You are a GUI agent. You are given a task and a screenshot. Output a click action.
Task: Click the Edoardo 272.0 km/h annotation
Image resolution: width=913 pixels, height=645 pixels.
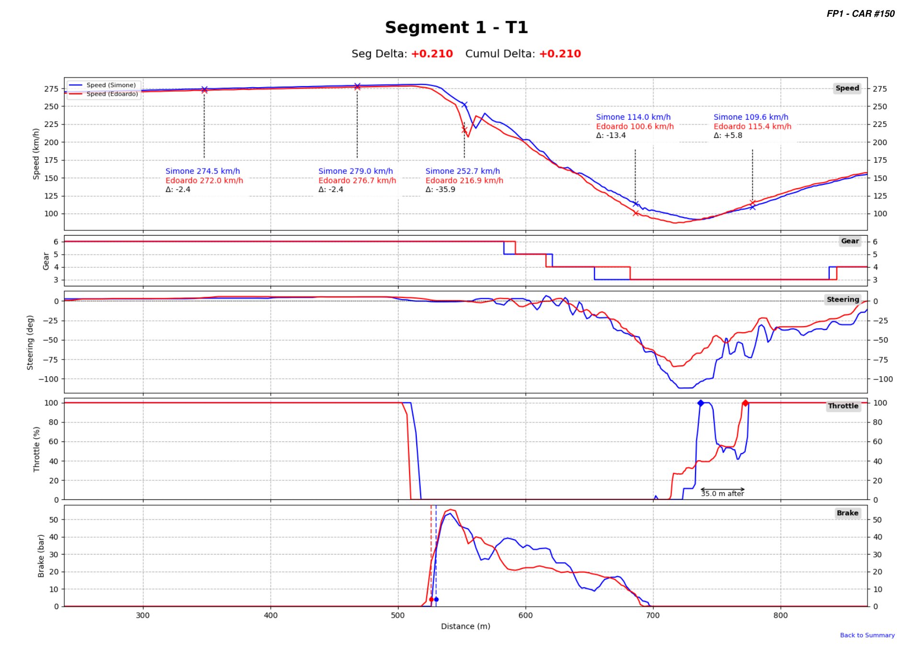(205, 181)
